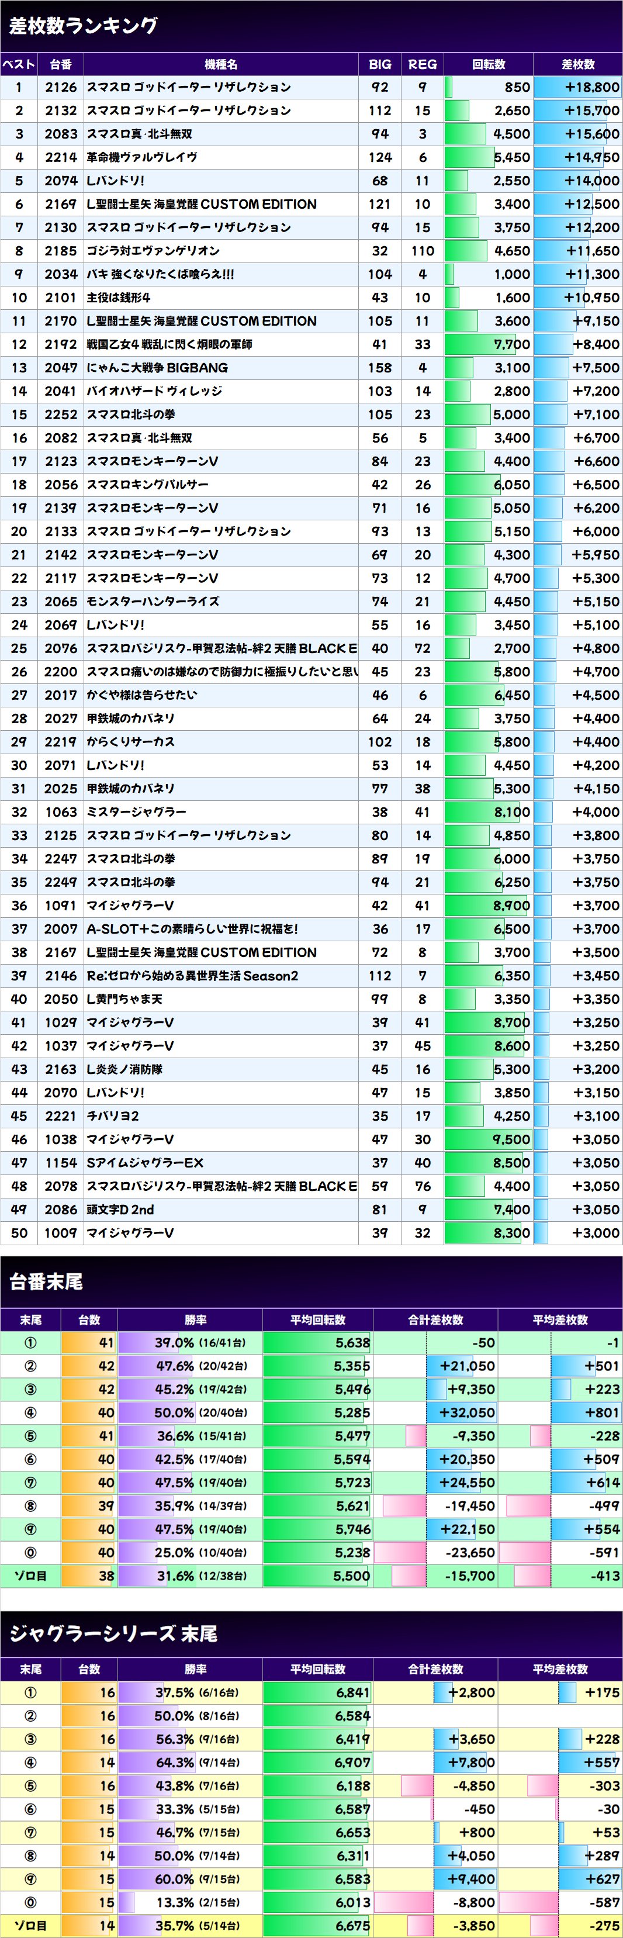Click A-SLOT+この素晴らしい世界に祝福を! entry

click(x=192, y=929)
